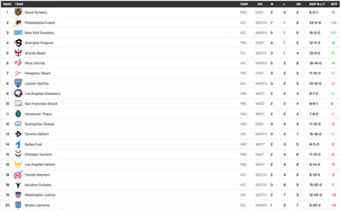This screenshot has height=210, width=340.
Task: Click Houston Outlaws' 15-22-2 map record
Action: pos(316,185)
